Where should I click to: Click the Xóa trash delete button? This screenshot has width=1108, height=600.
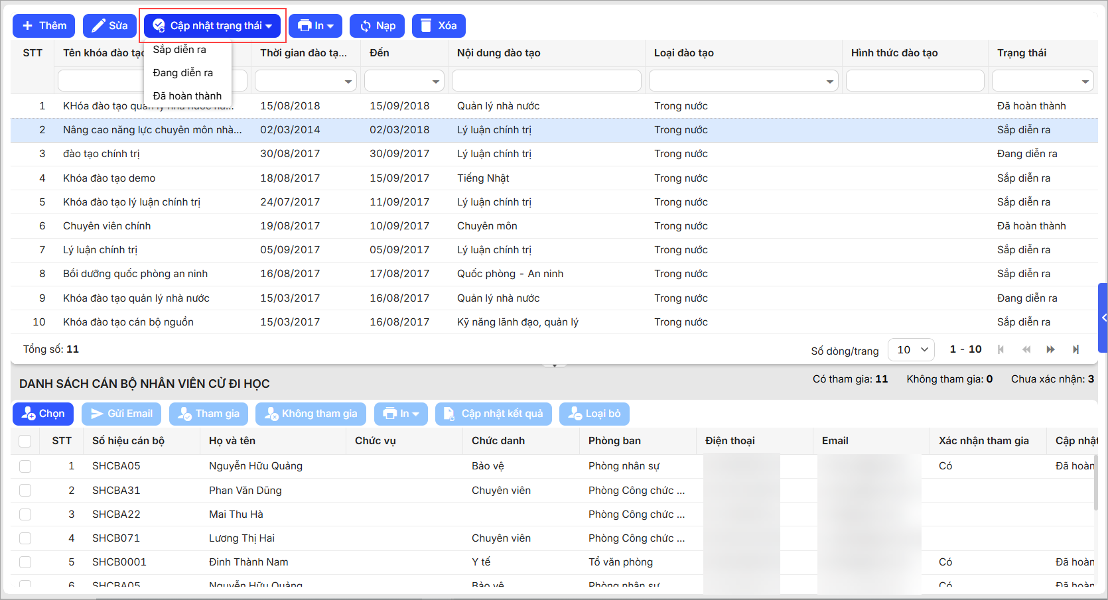point(438,26)
